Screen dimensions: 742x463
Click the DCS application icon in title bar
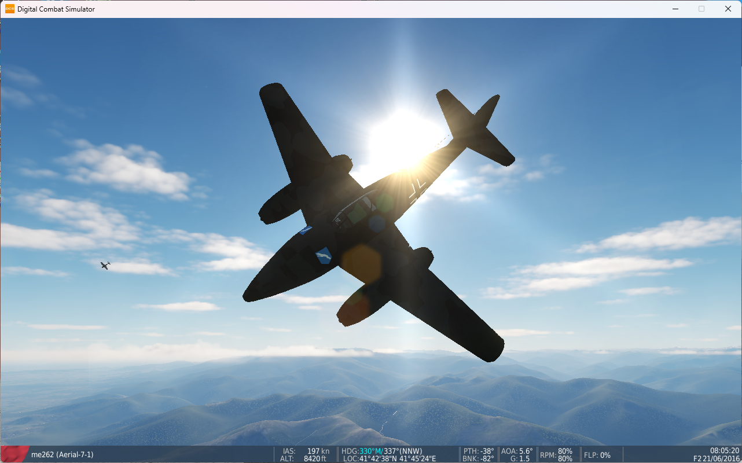pos(10,9)
